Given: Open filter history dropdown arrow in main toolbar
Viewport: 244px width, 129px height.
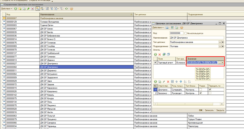Looking at the screenshot, I should (58, 9).
